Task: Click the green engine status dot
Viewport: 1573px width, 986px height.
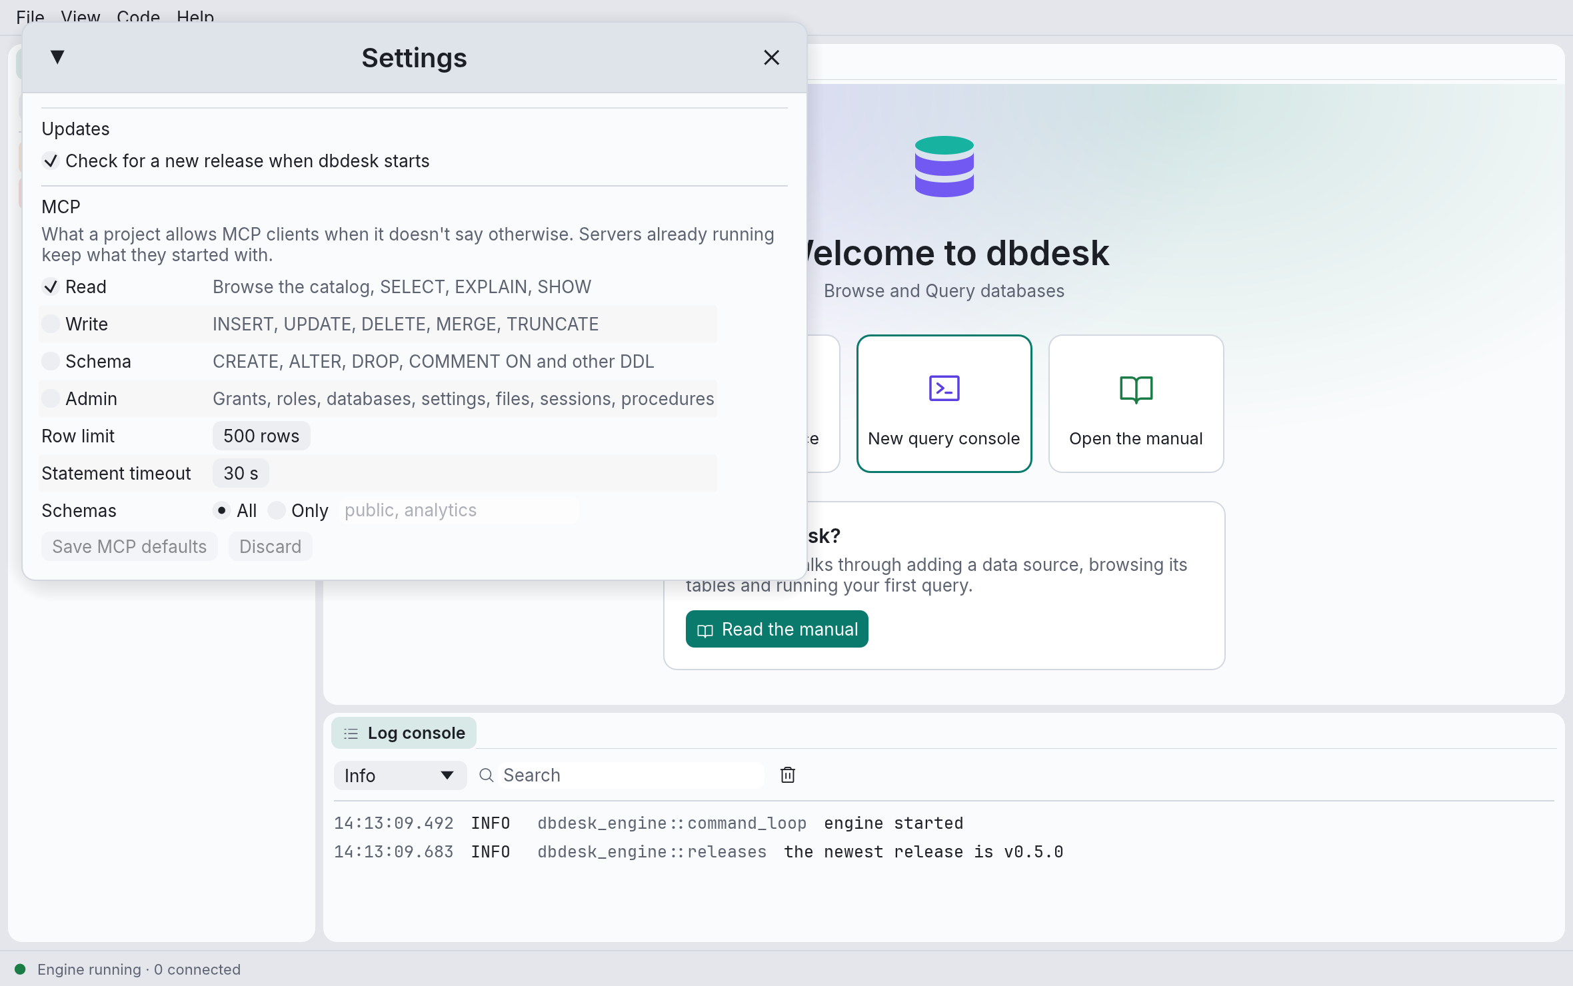Action: pyautogui.click(x=20, y=969)
